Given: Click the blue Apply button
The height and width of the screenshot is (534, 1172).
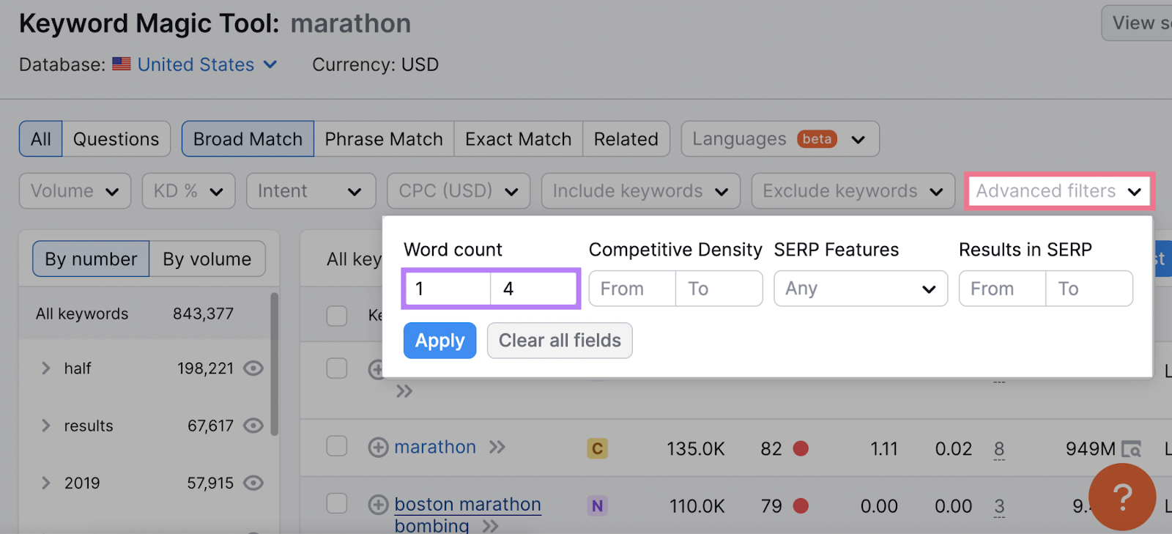Looking at the screenshot, I should pos(439,341).
